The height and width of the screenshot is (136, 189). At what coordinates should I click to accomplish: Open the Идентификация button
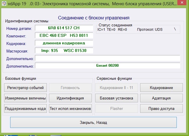[x=70, y=98]
